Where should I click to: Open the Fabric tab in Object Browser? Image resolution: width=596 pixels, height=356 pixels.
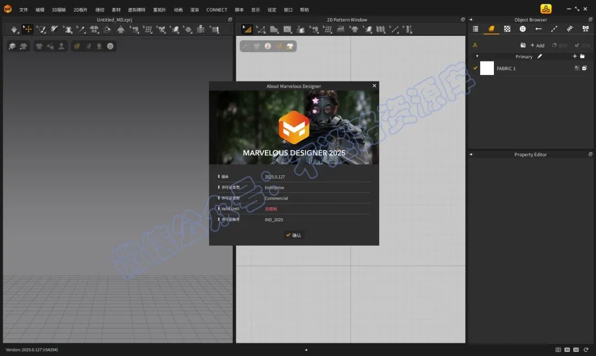point(491,29)
